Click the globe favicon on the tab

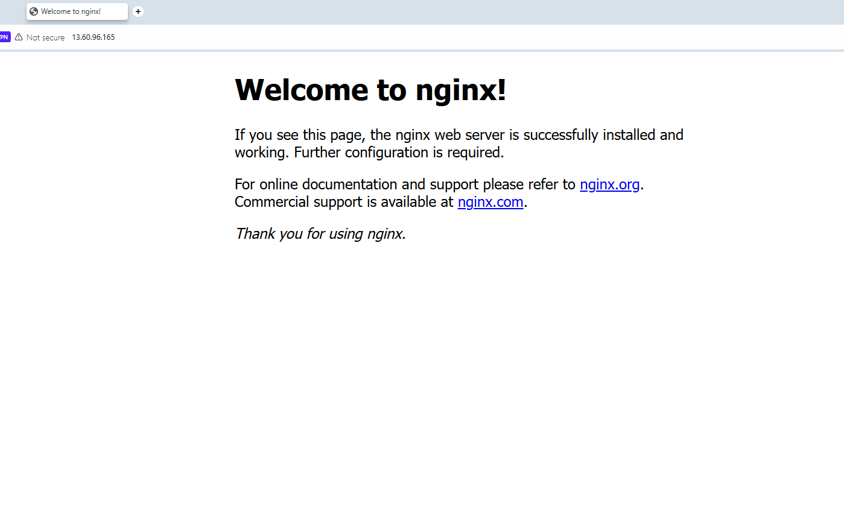point(34,11)
